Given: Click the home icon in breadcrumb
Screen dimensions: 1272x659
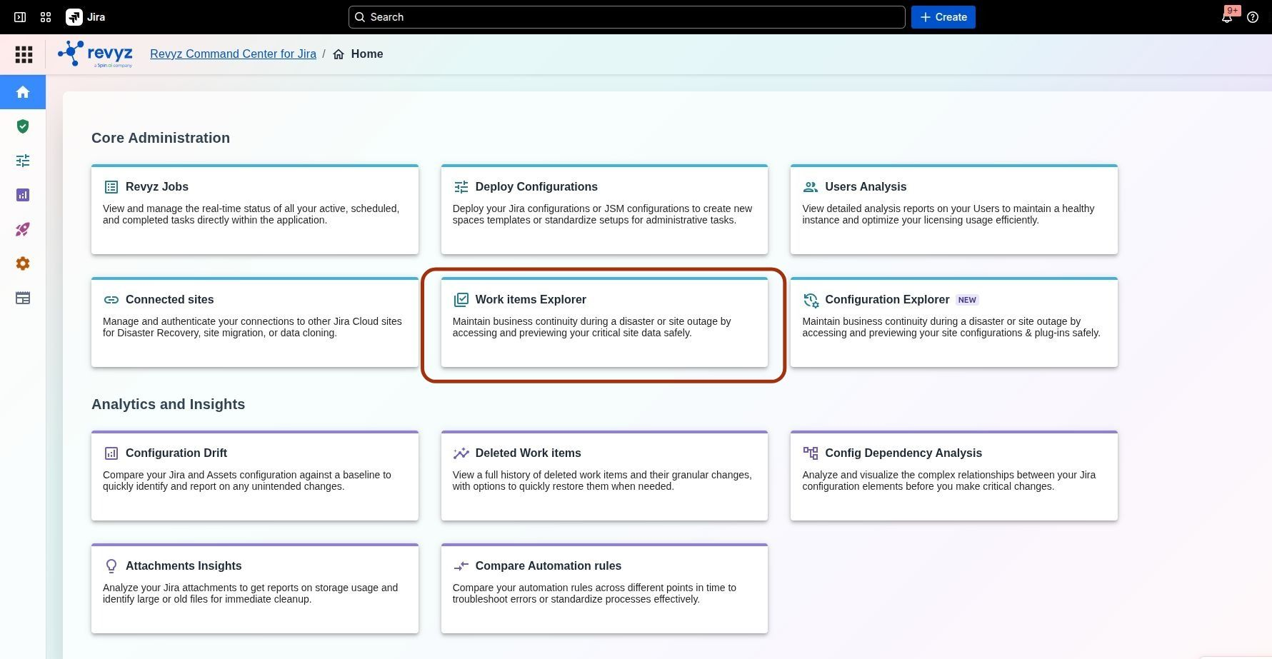Looking at the screenshot, I should point(339,54).
